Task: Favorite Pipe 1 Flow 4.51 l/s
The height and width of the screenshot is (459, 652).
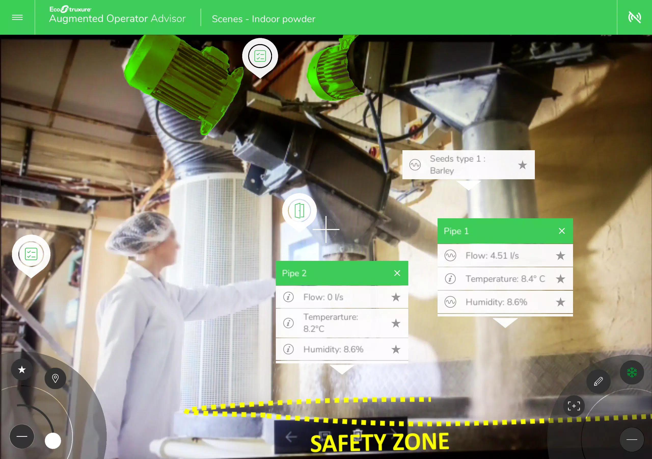Action: click(x=560, y=256)
